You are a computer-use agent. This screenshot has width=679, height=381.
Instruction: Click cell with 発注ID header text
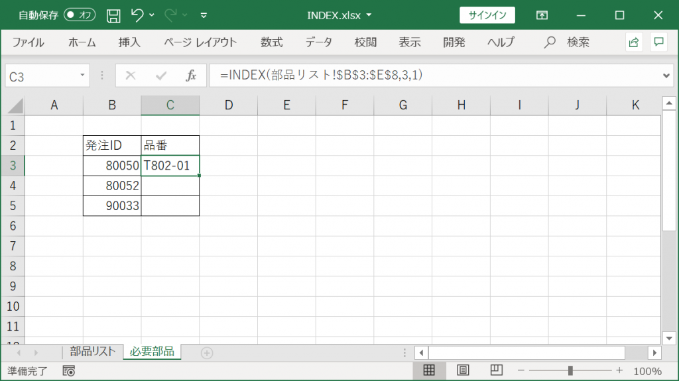coord(112,146)
